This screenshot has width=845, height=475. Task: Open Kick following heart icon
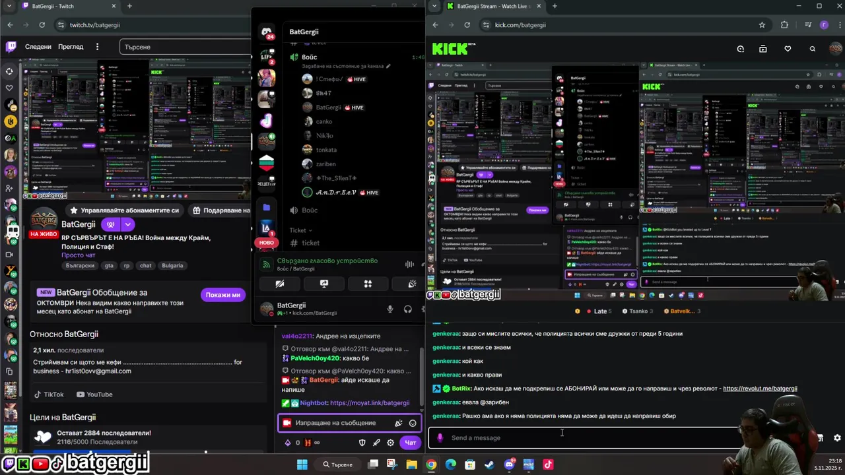[788, 49]
